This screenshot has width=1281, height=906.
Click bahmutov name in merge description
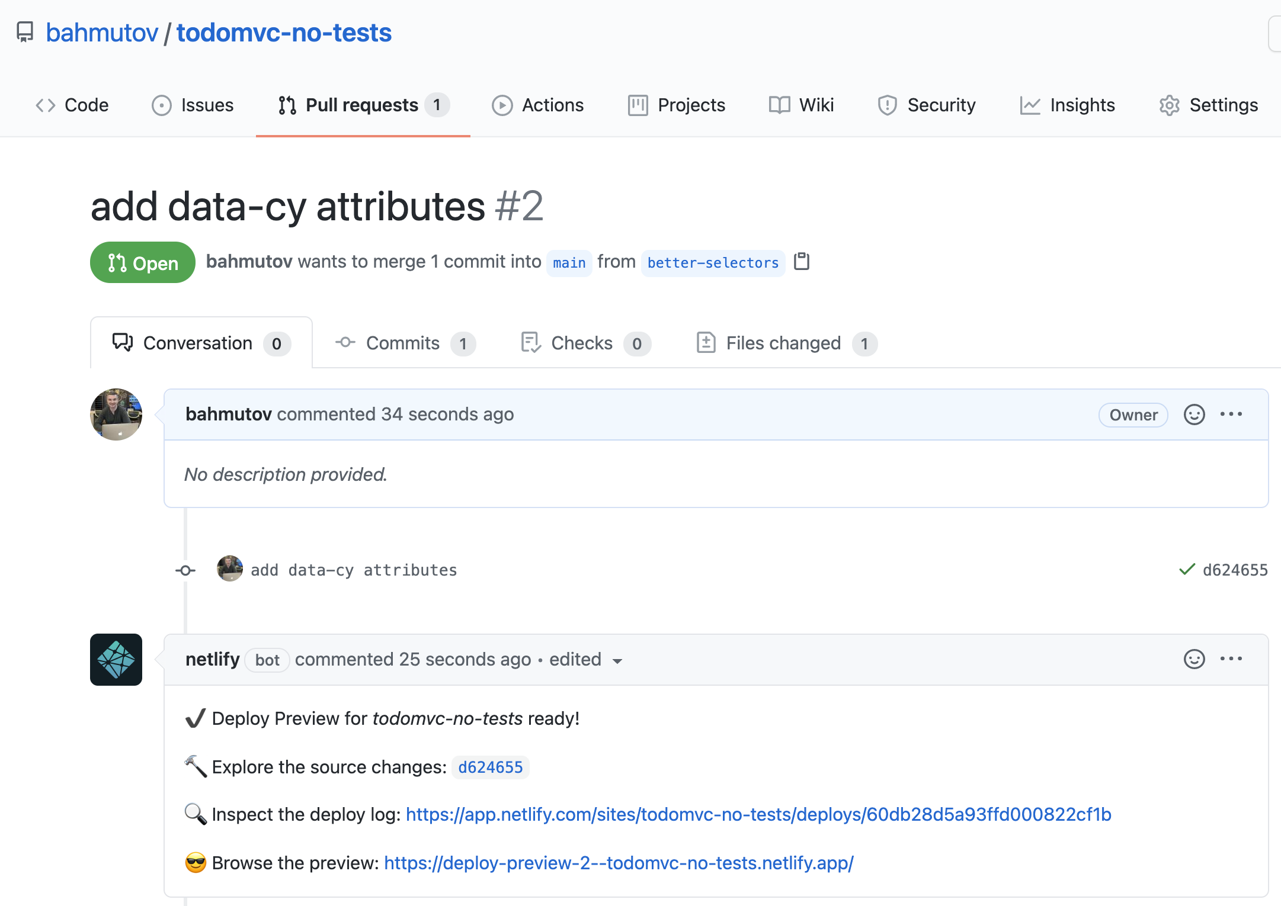(249, 261)
